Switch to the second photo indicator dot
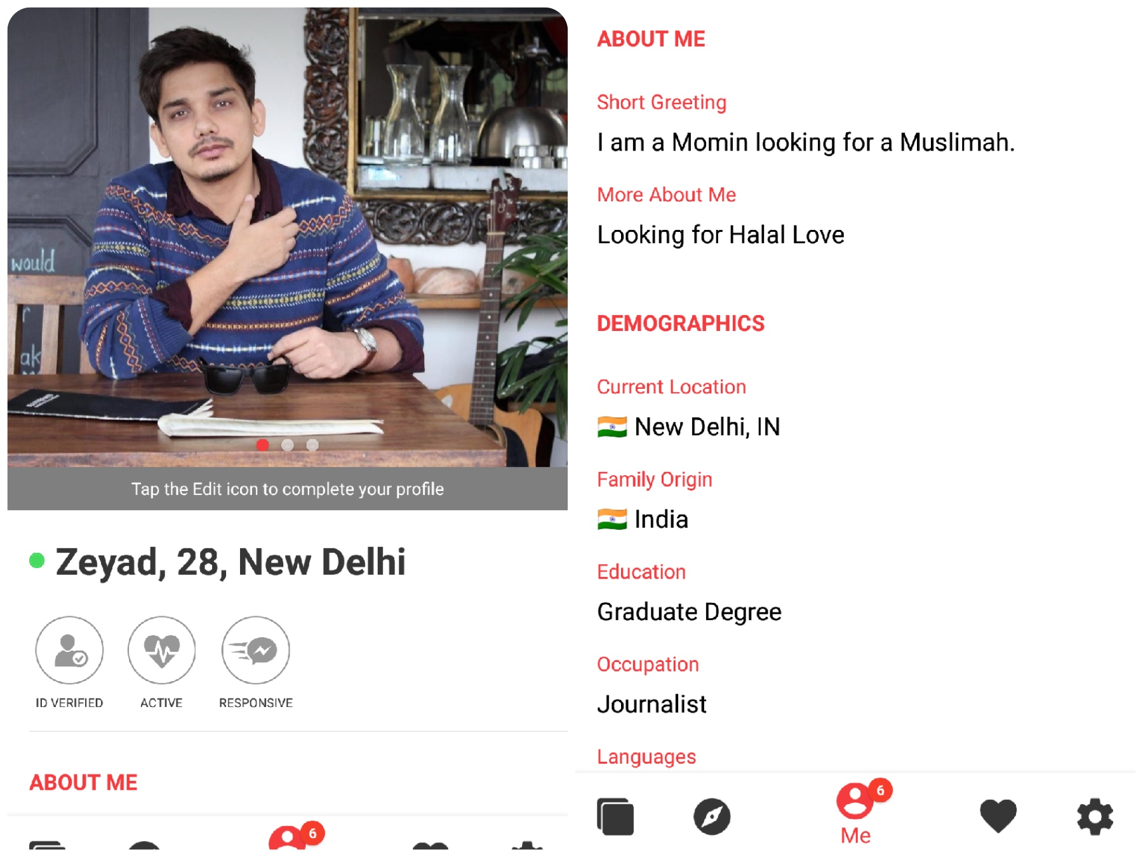 [x=288, y=445]
